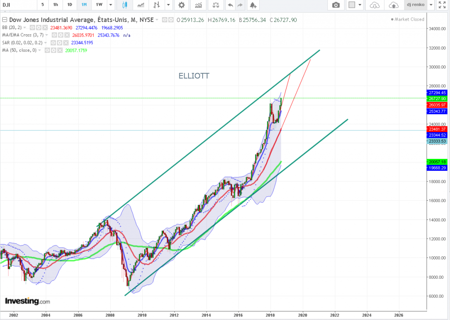Select the candlestick chart style icon

point(124,5)
